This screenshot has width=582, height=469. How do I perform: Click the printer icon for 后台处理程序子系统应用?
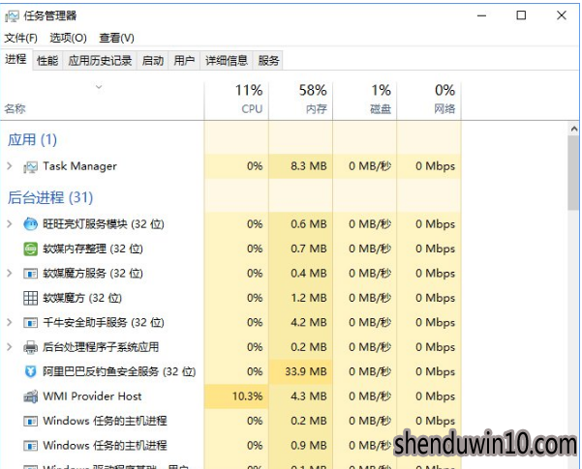[30, 347]
